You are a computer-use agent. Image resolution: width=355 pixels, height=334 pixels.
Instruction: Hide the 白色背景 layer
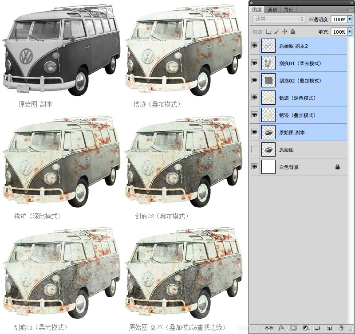coord(254,167)
